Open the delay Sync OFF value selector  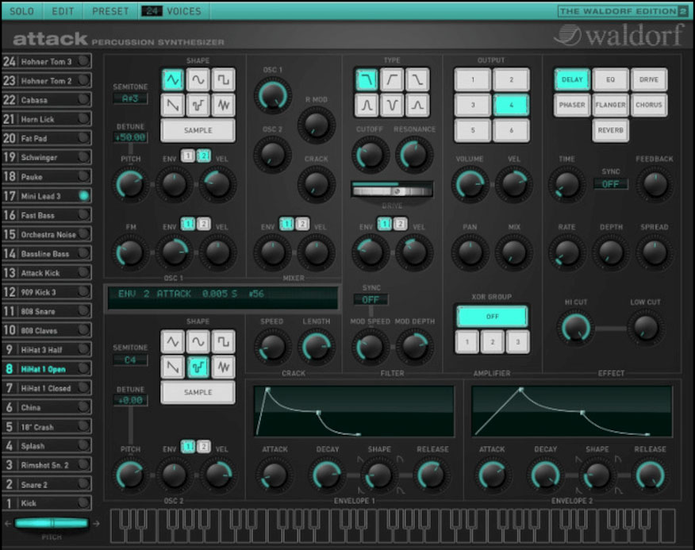[x=611, y=184]
